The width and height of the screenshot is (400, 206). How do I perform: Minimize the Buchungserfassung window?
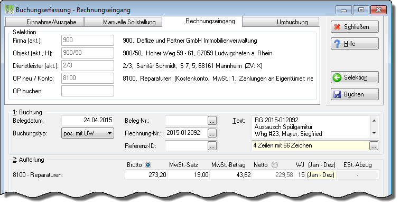(x=343, y=10)
